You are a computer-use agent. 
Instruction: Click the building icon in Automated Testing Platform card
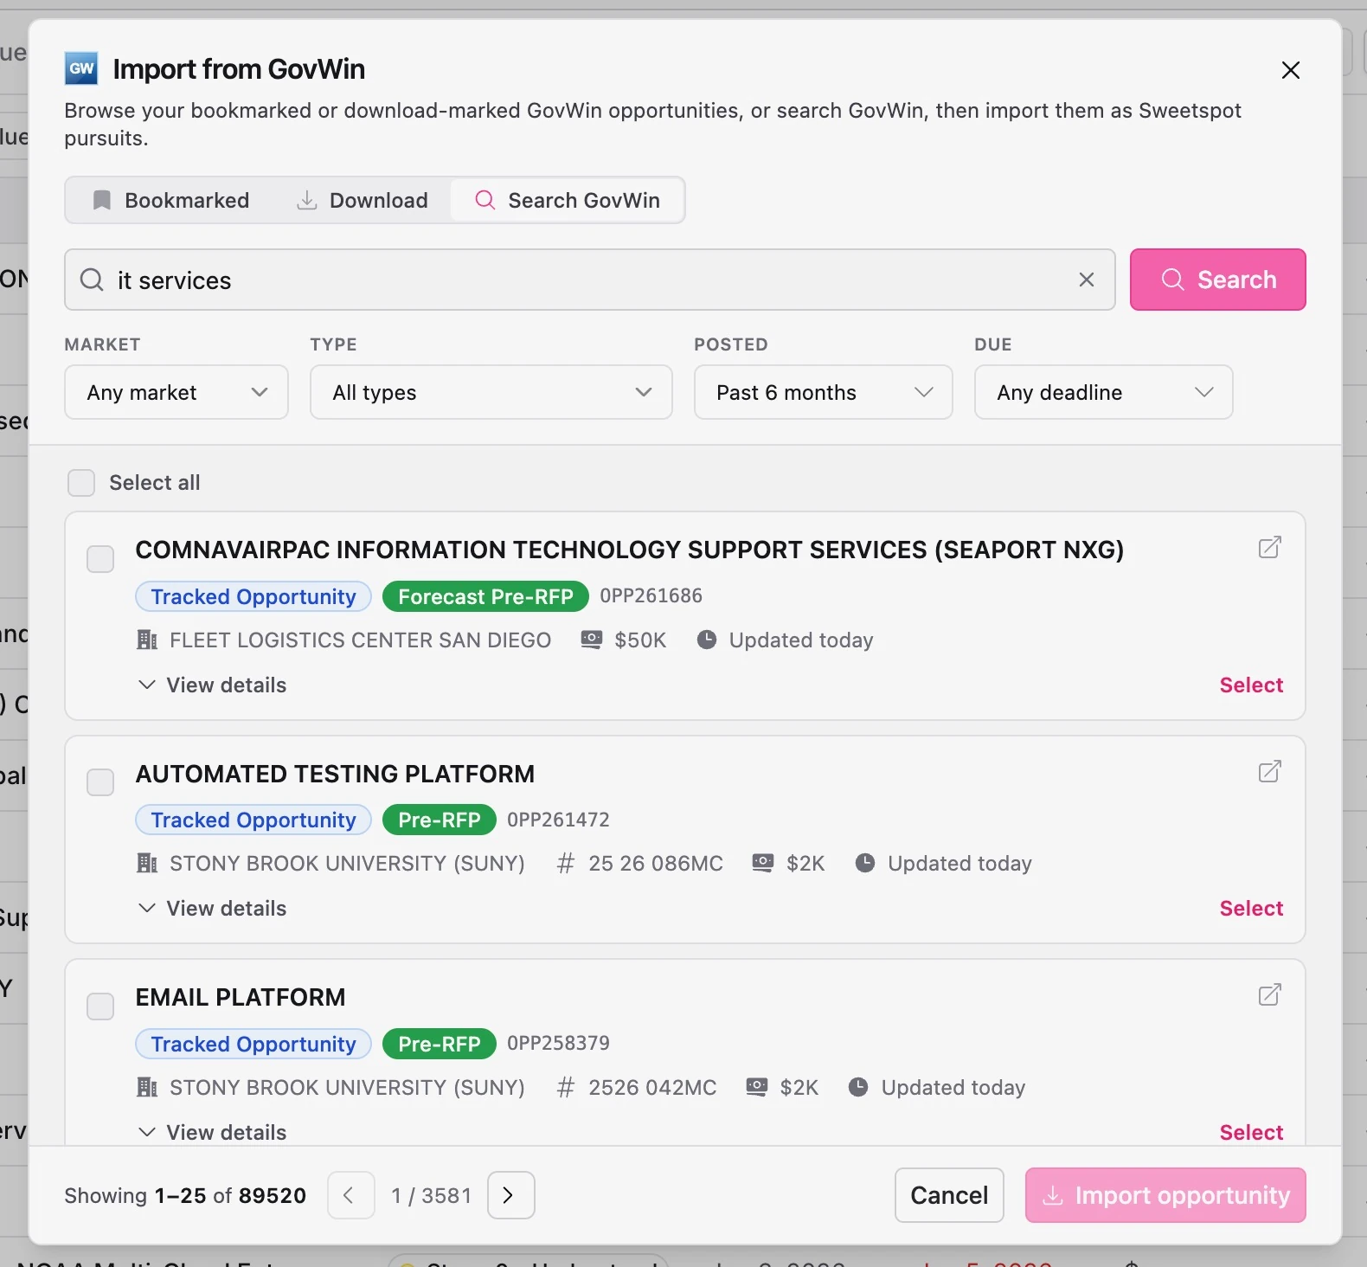[147, 863]
